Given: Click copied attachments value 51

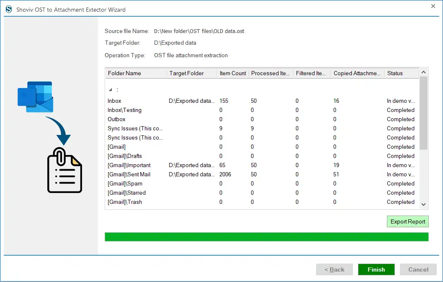Looking at the screenshot, I should pyautogui.click(x=336, y=174).
